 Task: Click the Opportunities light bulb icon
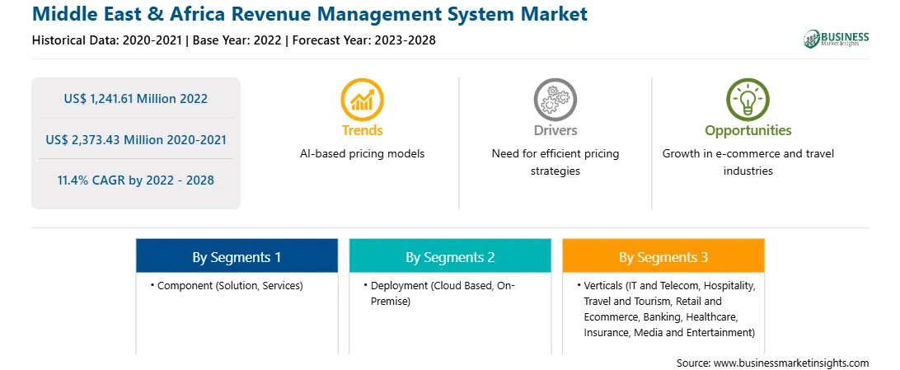tap(748, 99)
